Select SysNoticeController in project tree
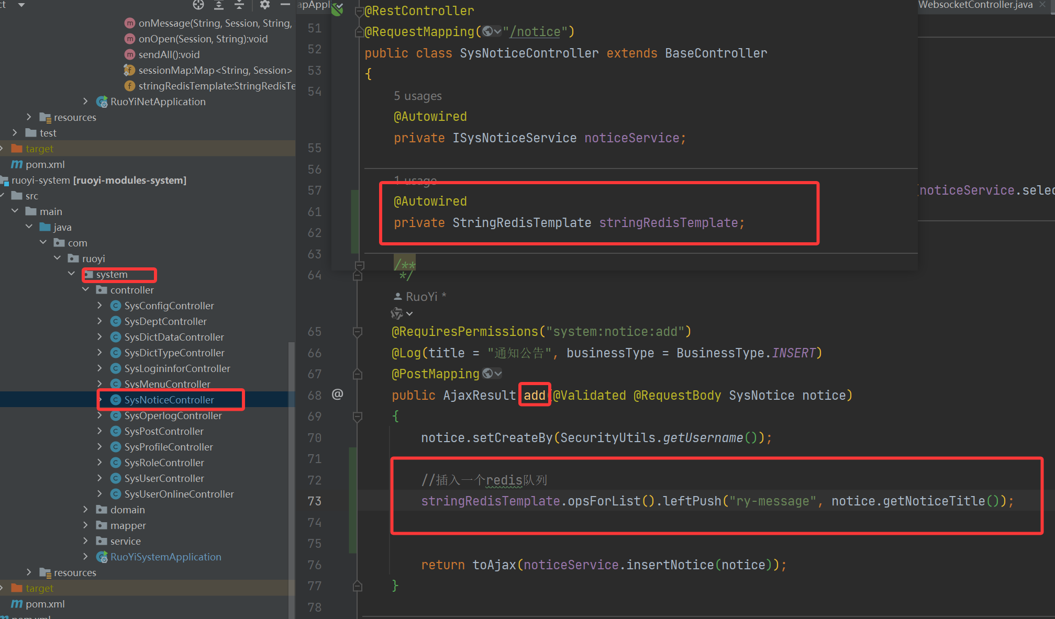1055x619 pixels. 169,400
